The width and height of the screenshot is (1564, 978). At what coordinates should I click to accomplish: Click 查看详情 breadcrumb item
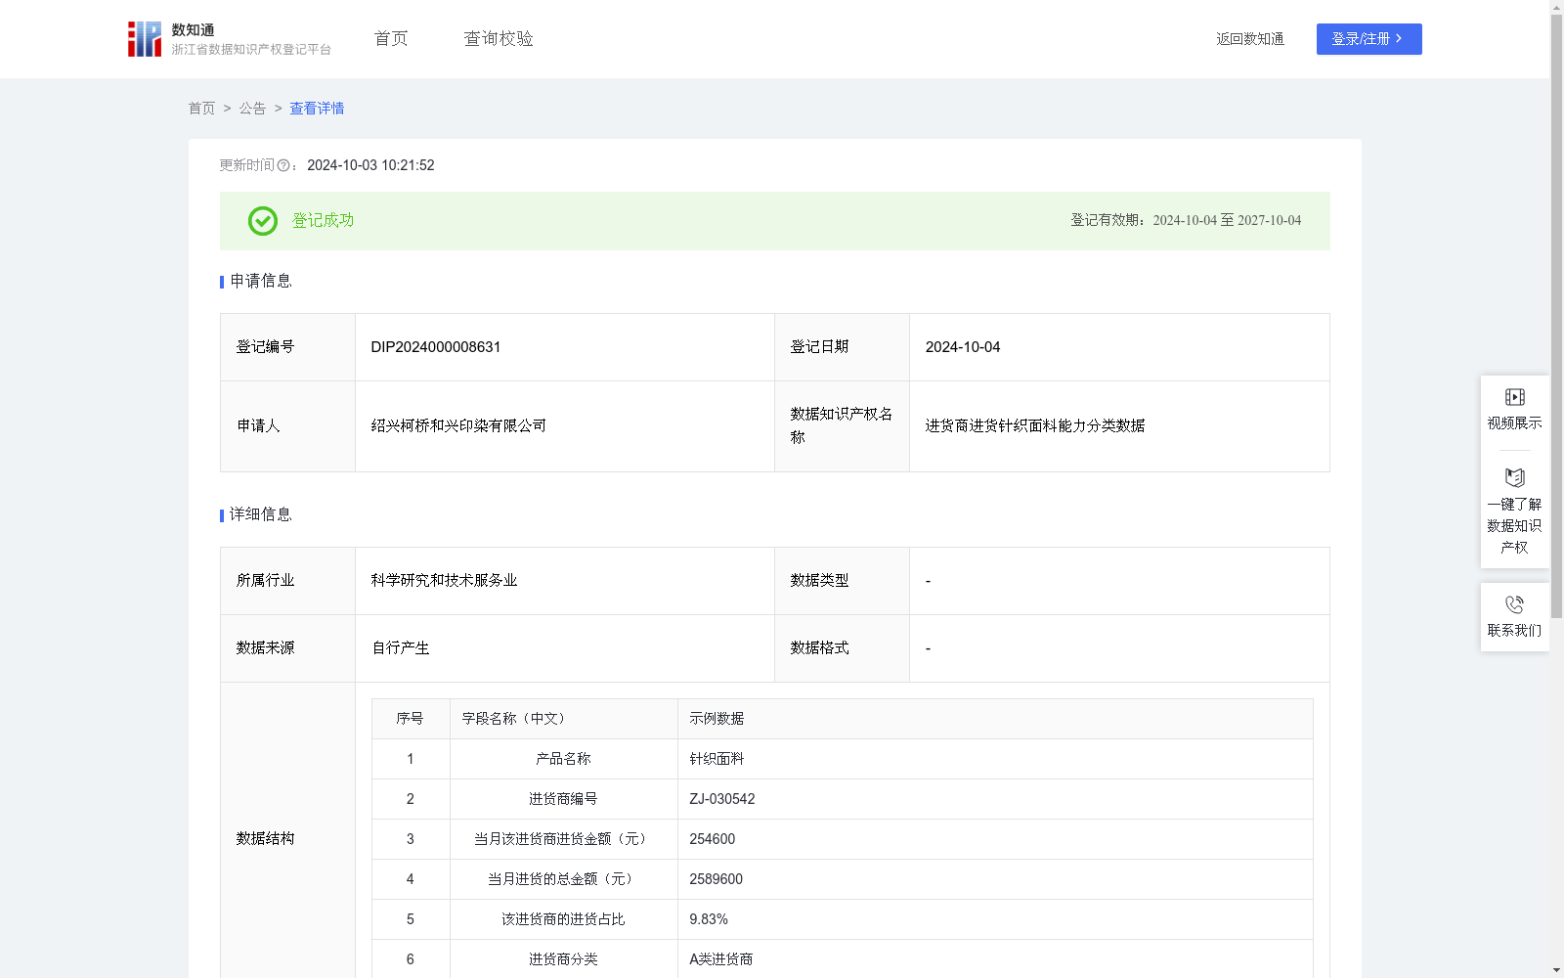(317, 109)
